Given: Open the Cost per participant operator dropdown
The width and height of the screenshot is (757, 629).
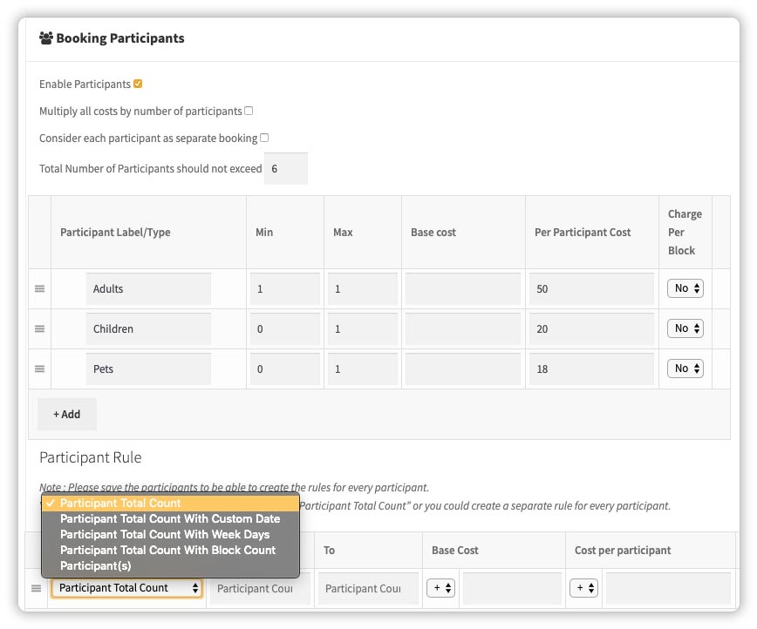Looking at the screenshot, I should pos(583,588).
